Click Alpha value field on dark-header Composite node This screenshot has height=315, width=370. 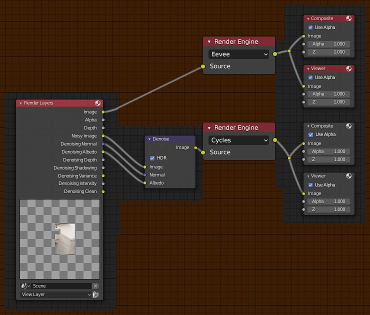[328, 151]
